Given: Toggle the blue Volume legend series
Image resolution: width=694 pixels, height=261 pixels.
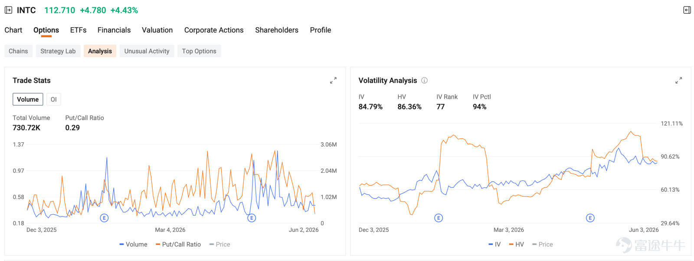Looking at the screenshot, I should (x=134, y=245).
